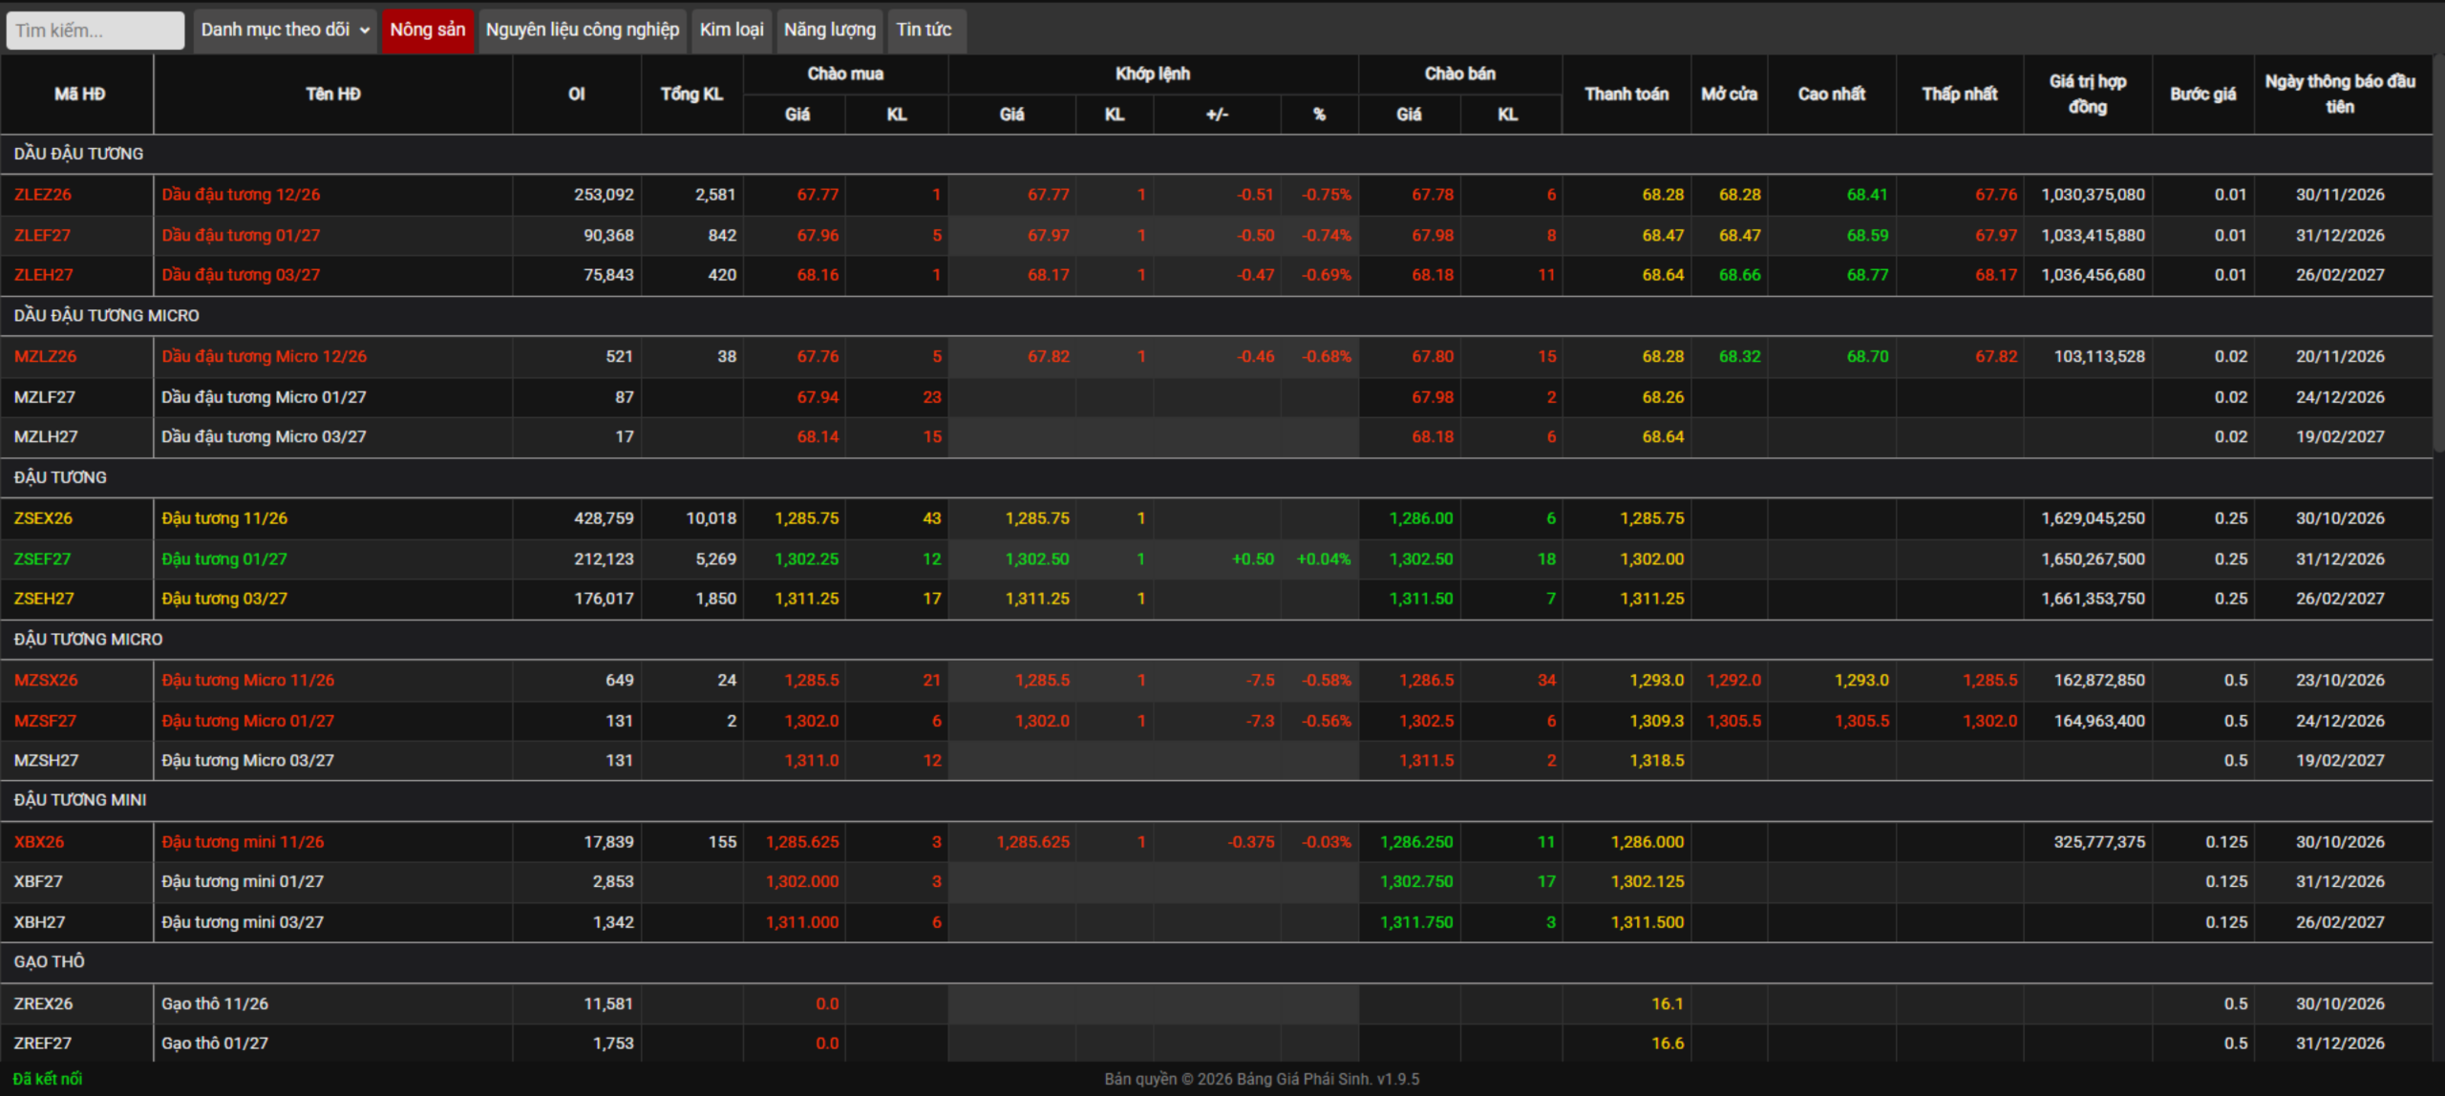Click the Tìm kiếm search field

tap(95, 31)
